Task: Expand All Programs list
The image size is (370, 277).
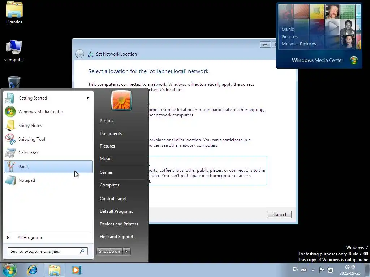Action: (48, 237)
